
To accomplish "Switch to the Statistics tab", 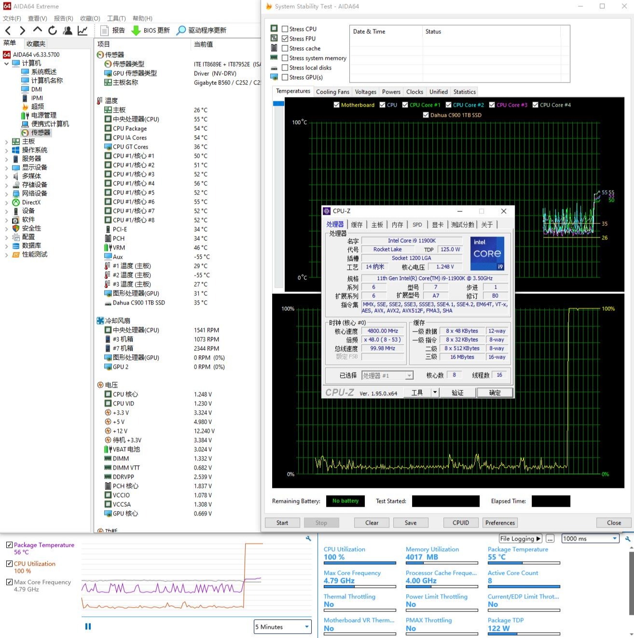I will (465, 92).
